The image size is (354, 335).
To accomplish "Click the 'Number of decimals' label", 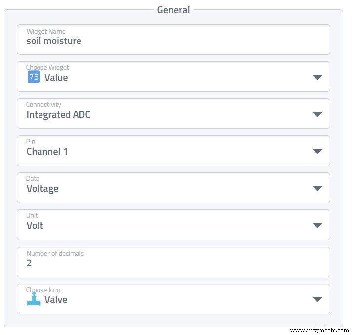I will (x=55, y=254).
